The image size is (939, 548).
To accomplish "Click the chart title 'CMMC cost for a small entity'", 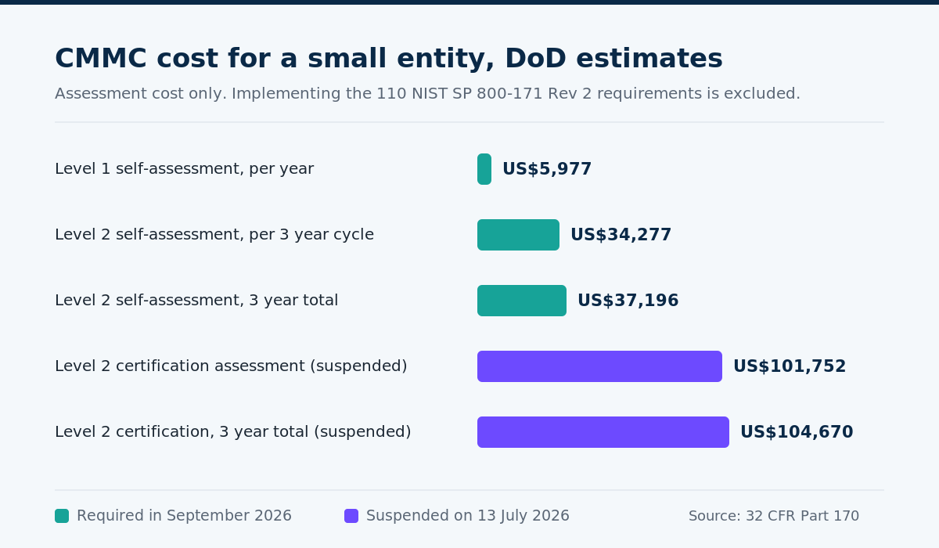I will click(x=389, y=59).
